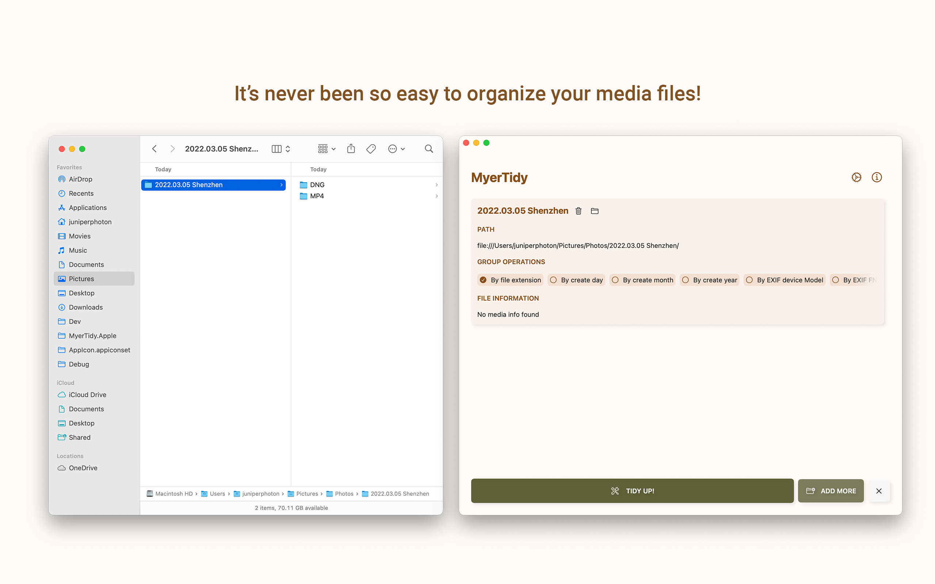The image size is (935, 584).
Task: Go back in Finder navigation
Action: pos(154,149)
